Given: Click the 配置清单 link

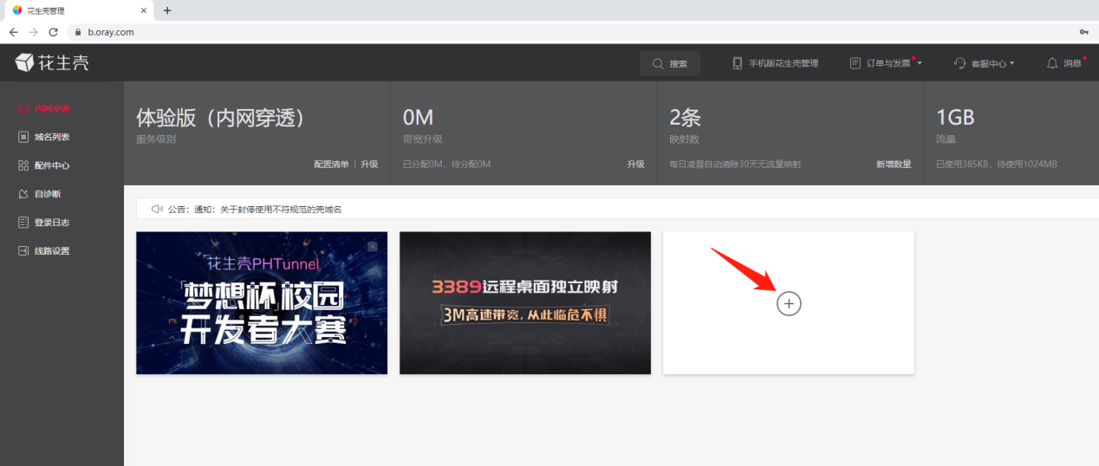Looking at the screenshot, I should click(331, 164).
